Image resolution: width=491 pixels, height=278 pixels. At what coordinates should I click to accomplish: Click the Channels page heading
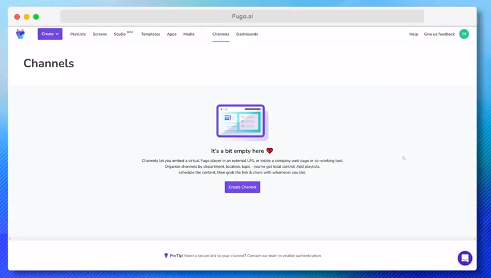(x=49, y=63)
